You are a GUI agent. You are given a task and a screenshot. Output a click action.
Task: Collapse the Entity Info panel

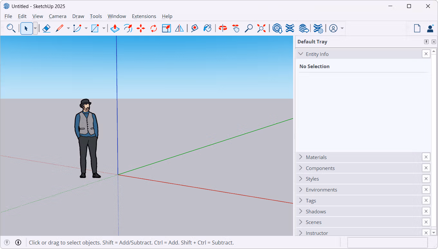pos(301,54)
